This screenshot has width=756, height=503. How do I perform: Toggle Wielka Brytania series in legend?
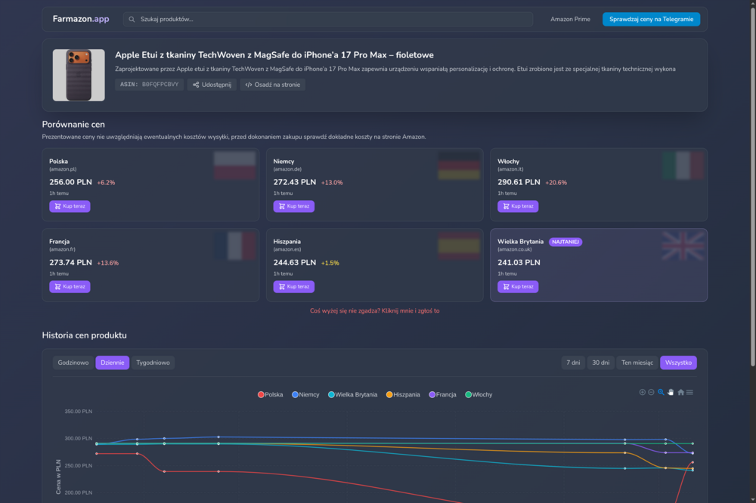click(352, 394)
